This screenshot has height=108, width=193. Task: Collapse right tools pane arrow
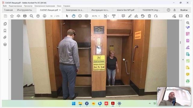click(183, 60)
